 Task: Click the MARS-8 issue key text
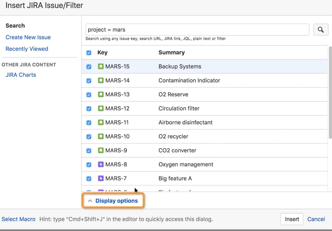coord(116,164)
